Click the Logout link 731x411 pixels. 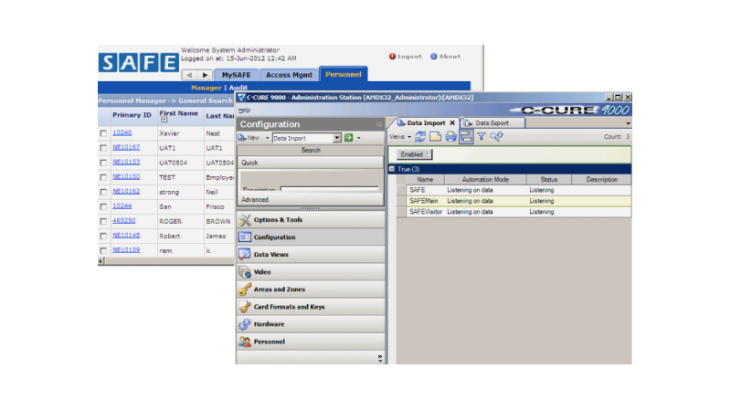coord(405,56)
